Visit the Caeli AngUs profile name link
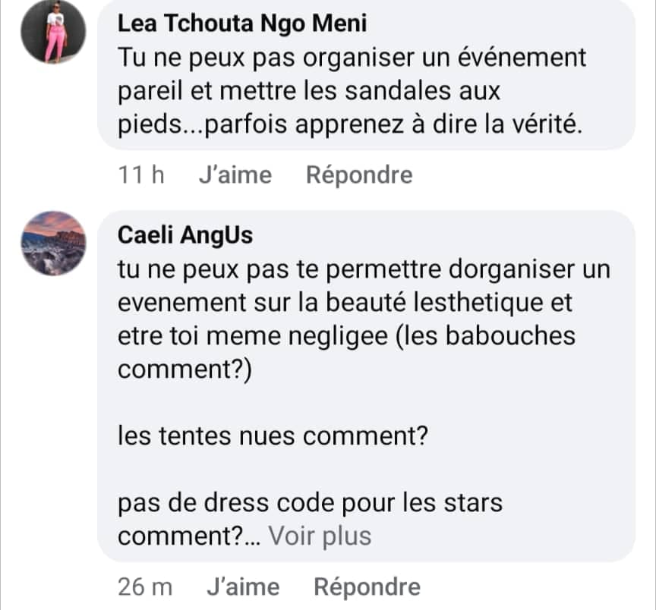This screenshot has height=610, width=656. (186, 236)
